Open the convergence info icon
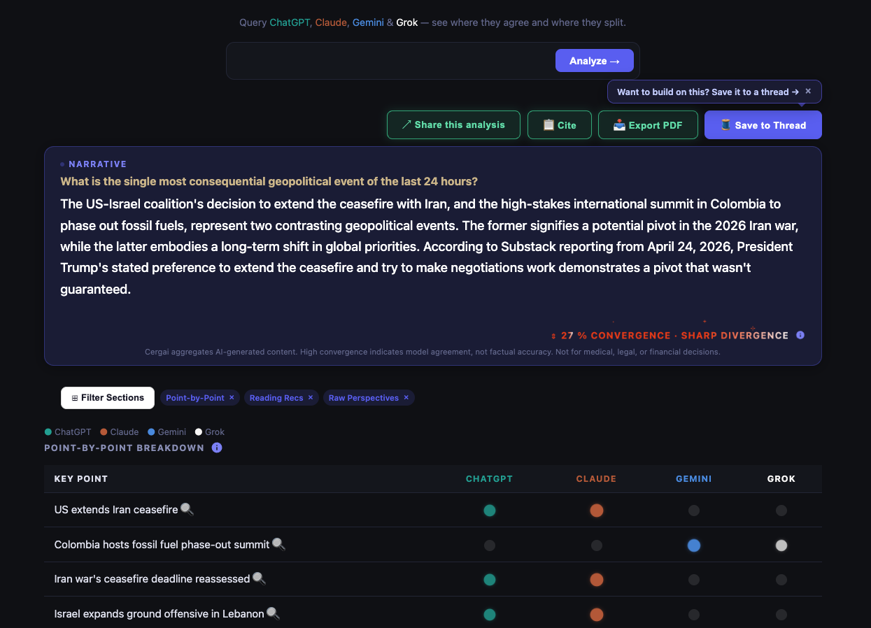The image size is (871, 628). (800, 335)
